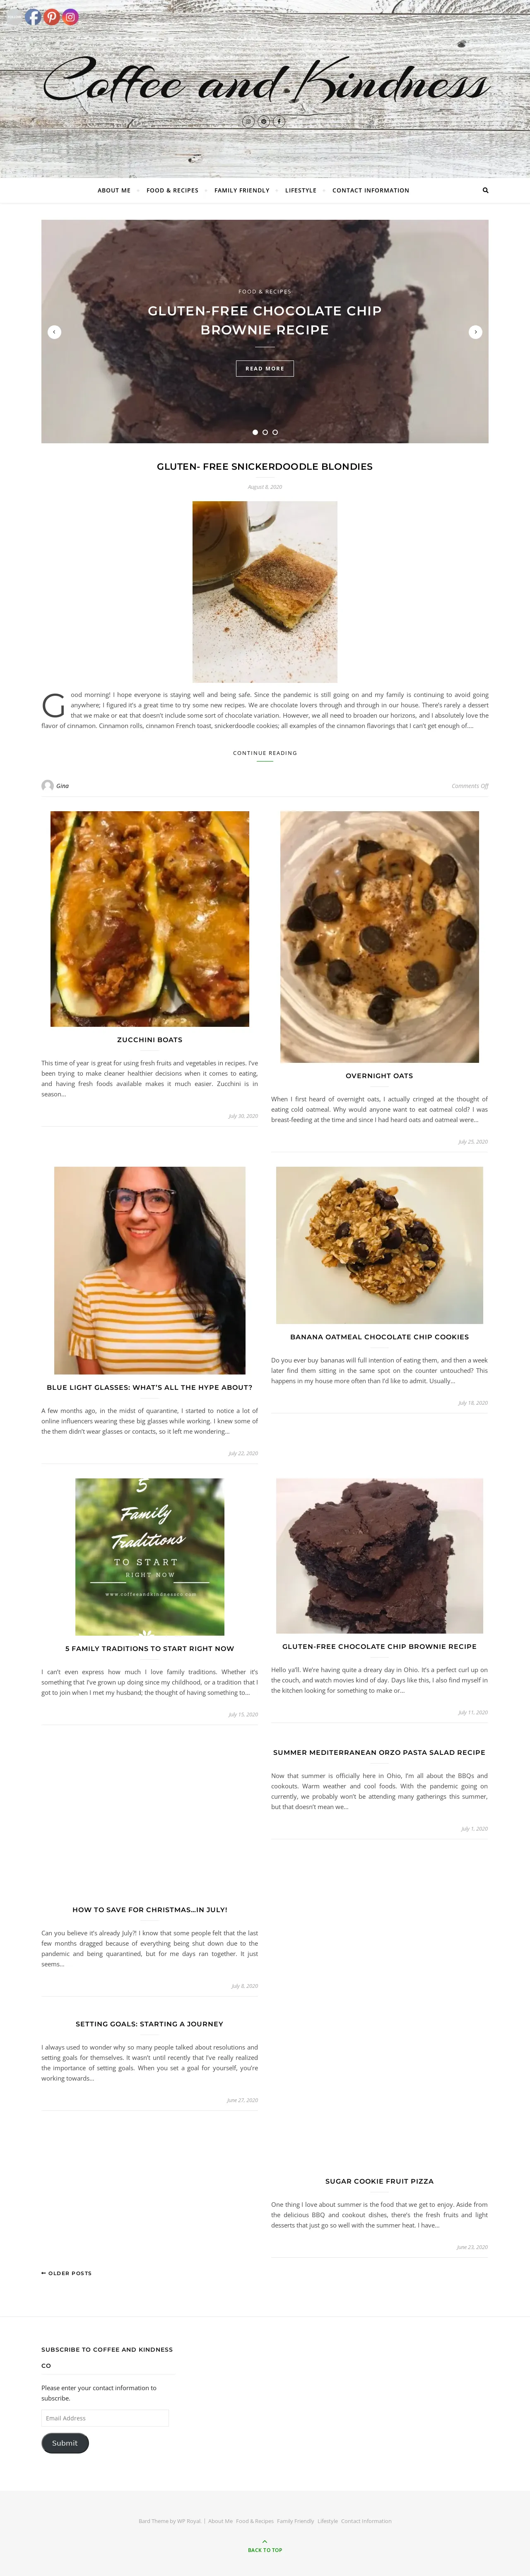Open the Lifestyle menu item

click(301, 190)
